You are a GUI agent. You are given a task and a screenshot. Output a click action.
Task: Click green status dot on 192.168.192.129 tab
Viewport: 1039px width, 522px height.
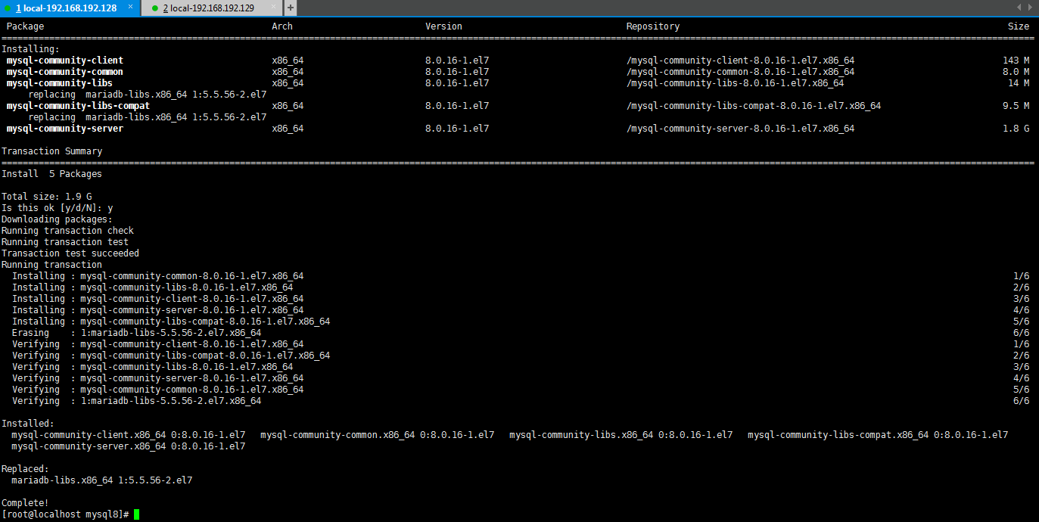coord(155,8)
